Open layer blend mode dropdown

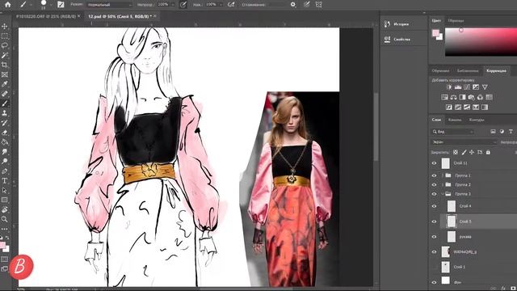tap(464, 142)
